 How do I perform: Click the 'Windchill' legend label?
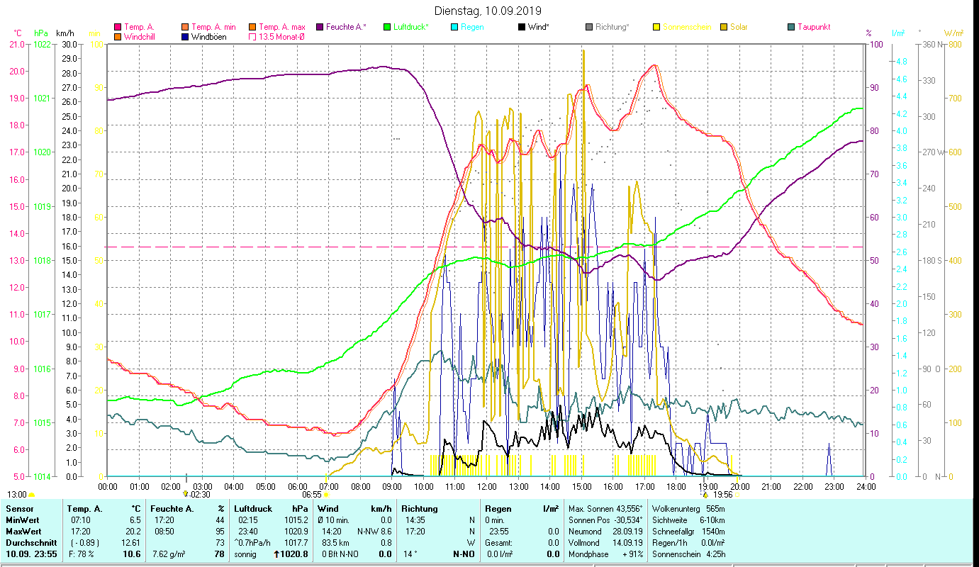pyautogui.click(x=140, y=37)
